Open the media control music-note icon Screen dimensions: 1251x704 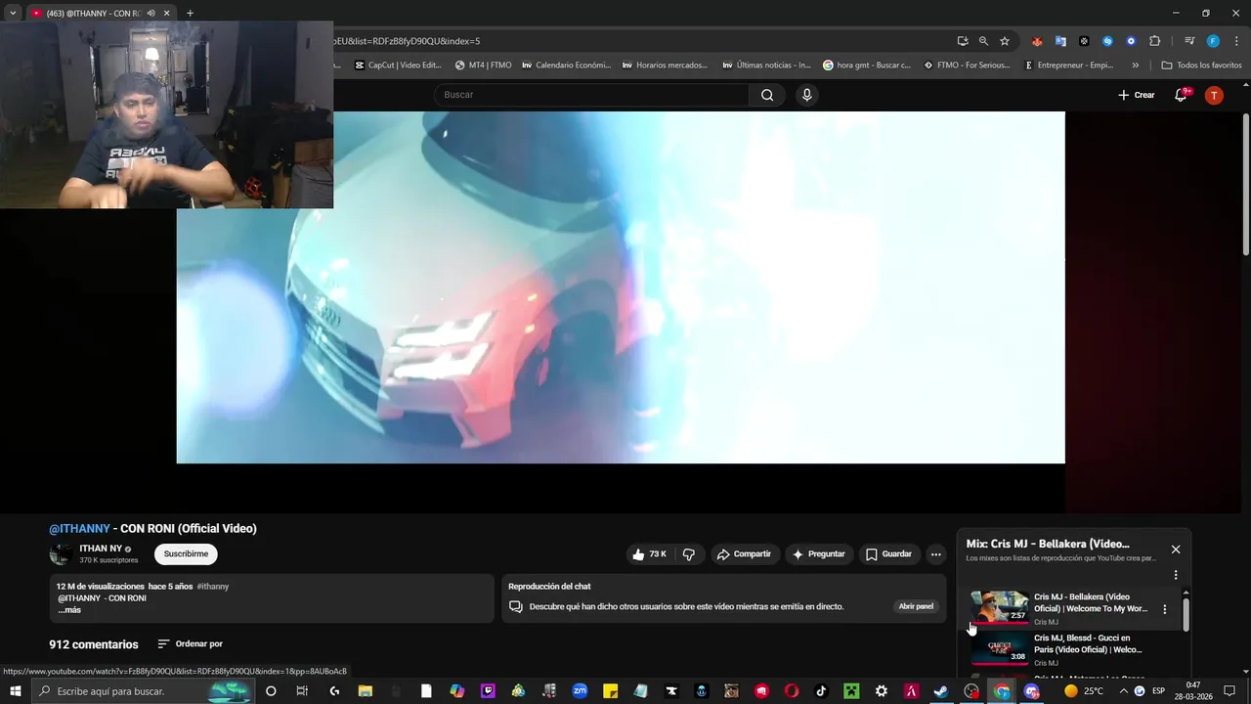click(x=1189, y=41)
